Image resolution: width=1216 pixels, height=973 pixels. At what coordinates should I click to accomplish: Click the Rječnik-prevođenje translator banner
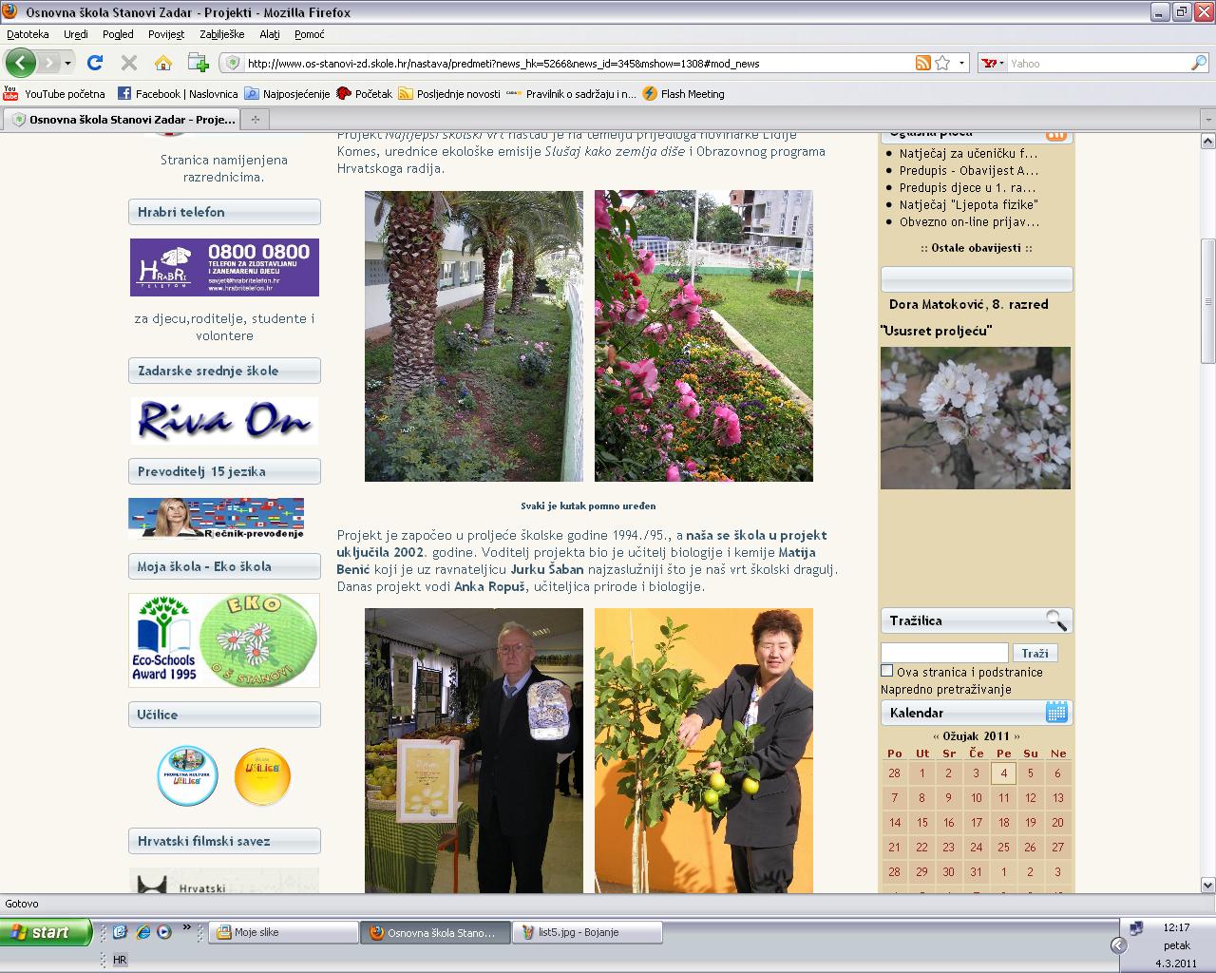click(x=217, y=518)
